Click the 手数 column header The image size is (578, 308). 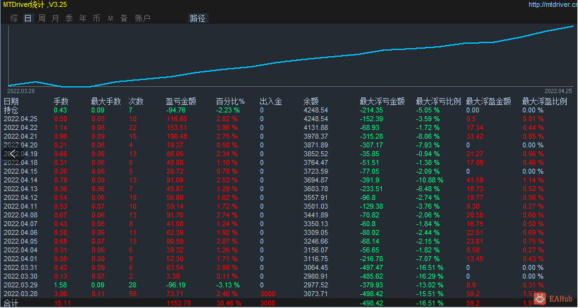click(x=61, y=101)
